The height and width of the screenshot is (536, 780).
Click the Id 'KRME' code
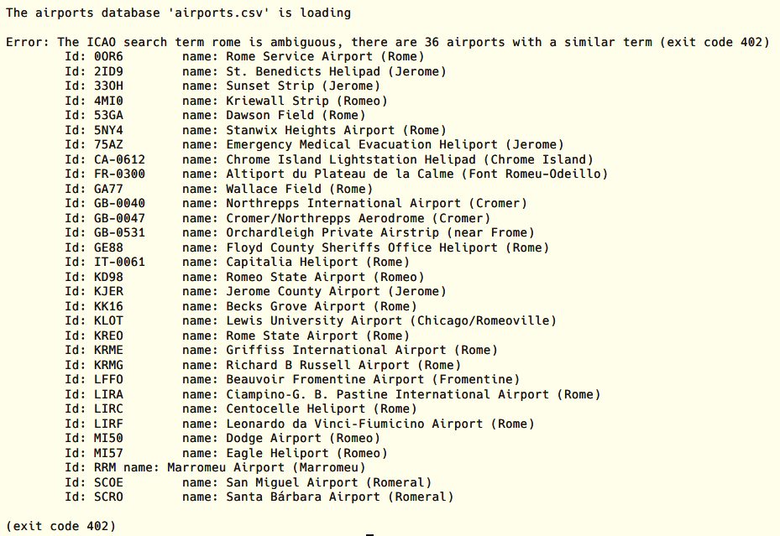pyautogui.click(x=108, y=351)
